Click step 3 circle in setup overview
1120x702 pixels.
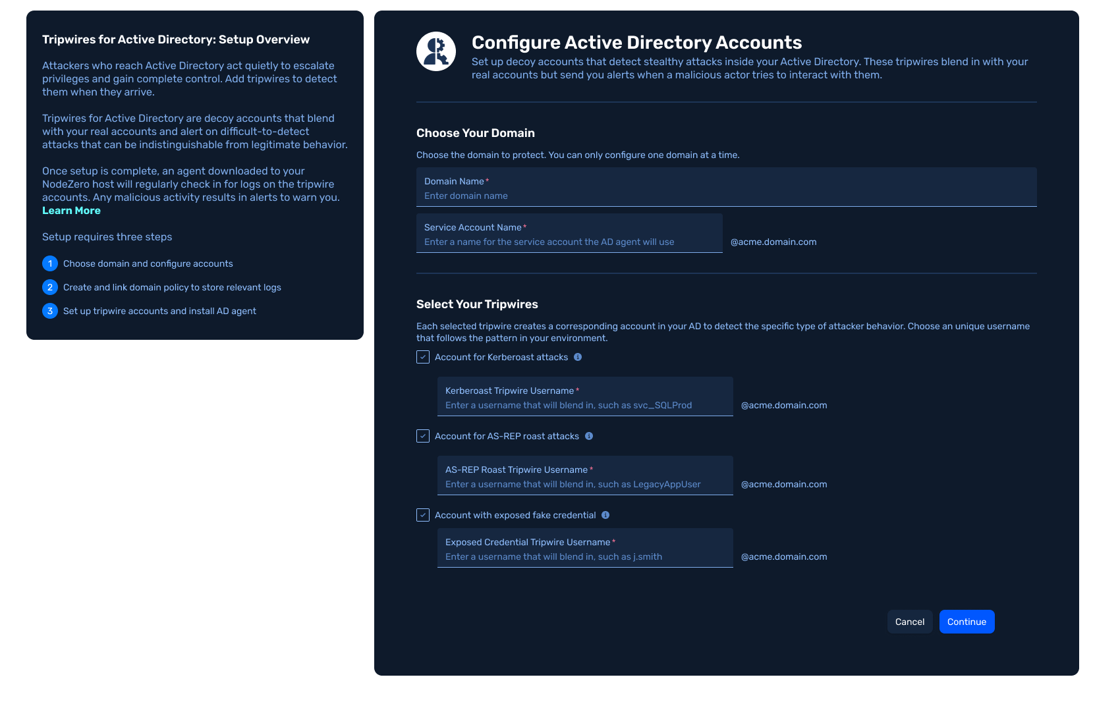(x=50, y=311)
